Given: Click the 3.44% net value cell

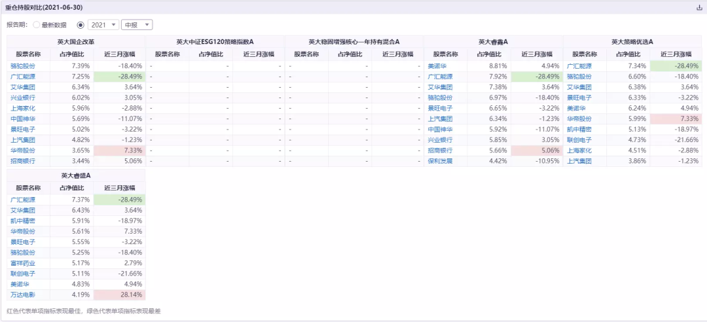Looking at the screenshot, I should pos(72,161).
